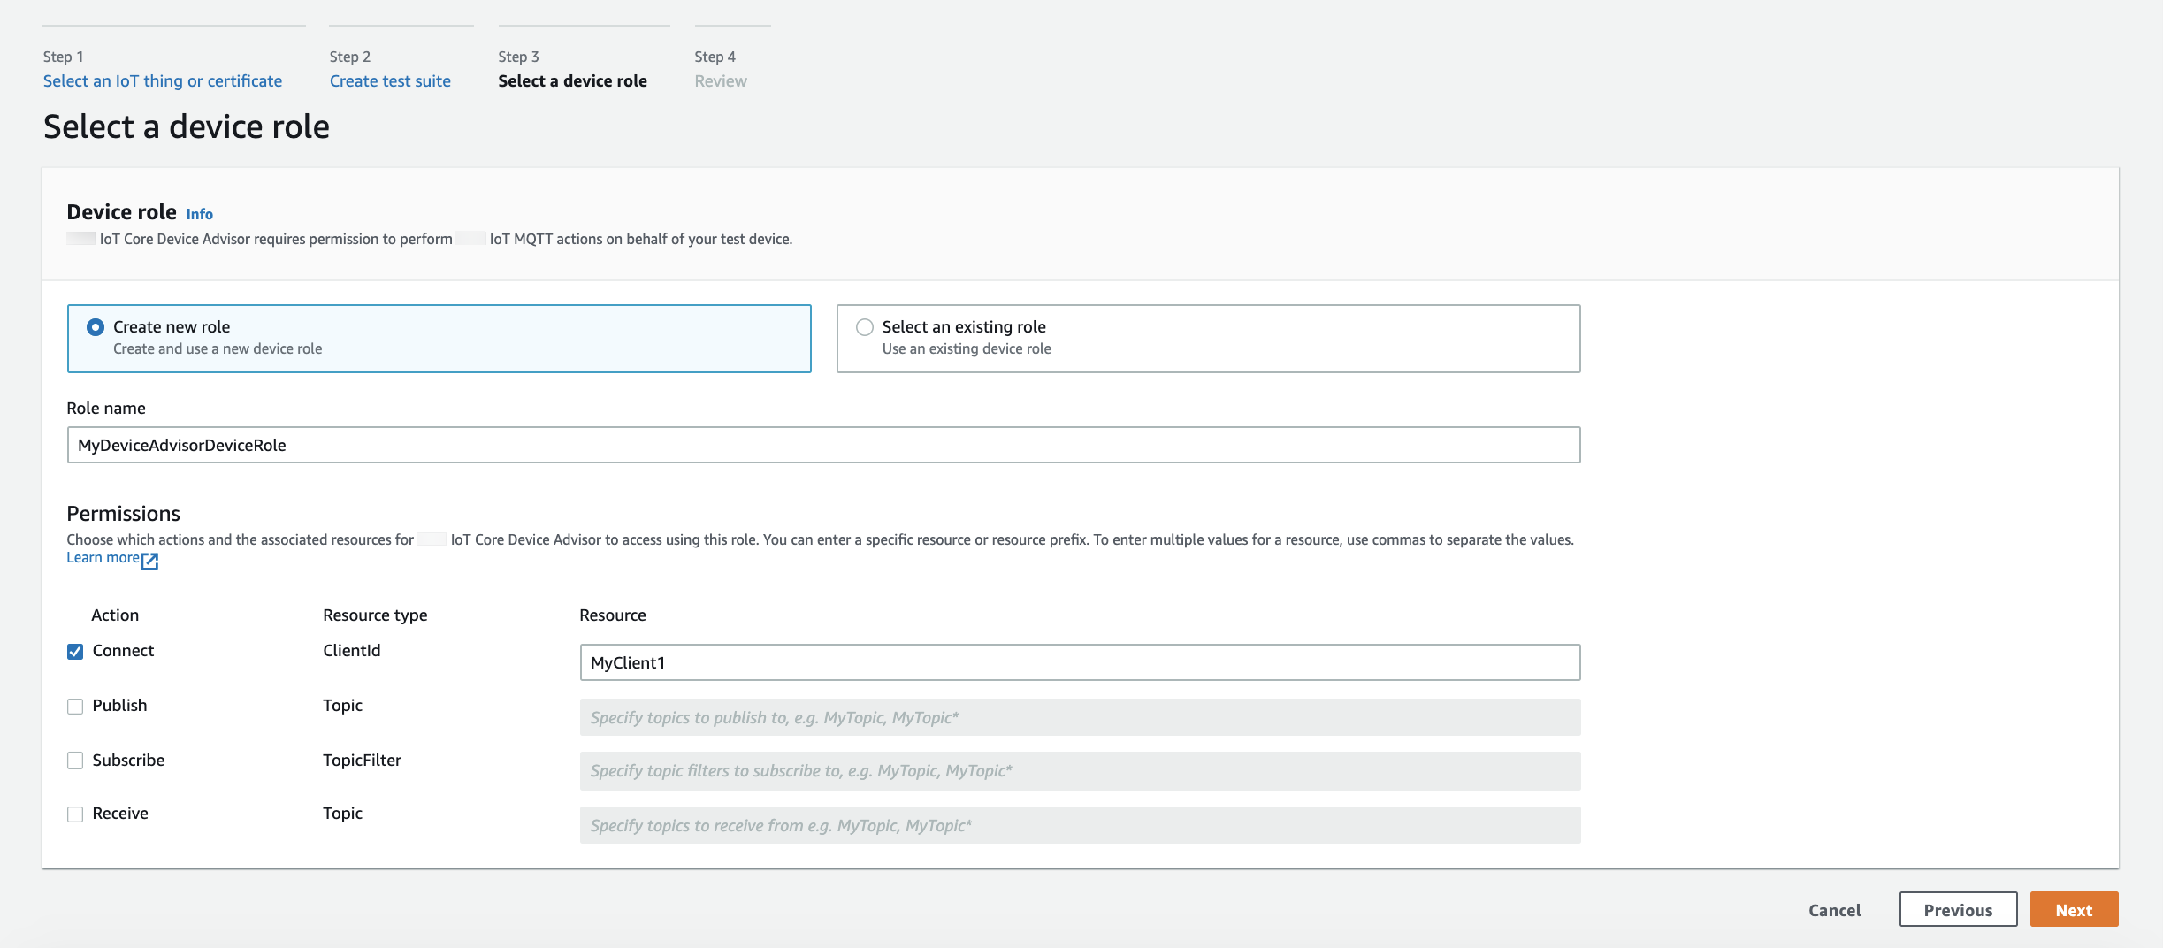This screenshot has width=2163, height=948.
Task: Return to Step 2 Create test suite
Action: pos(390,81)
